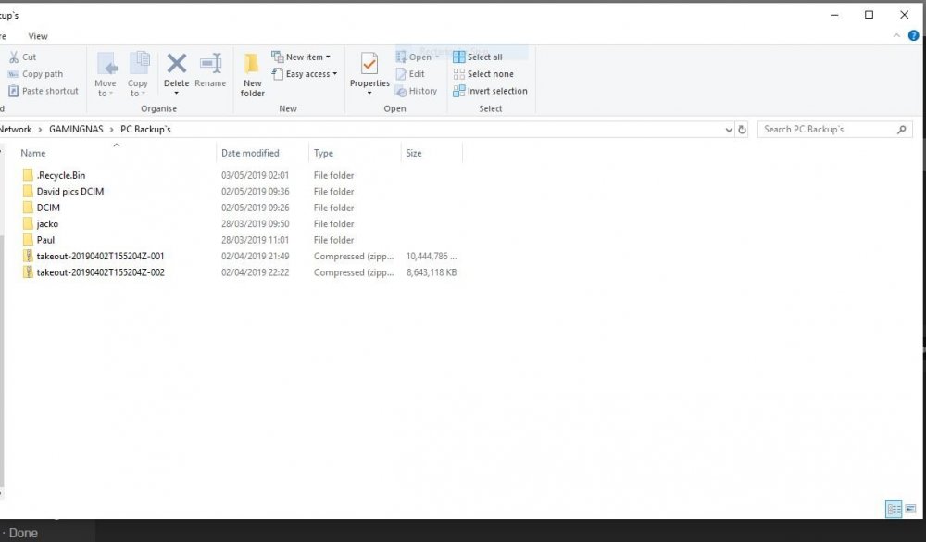926x542 pixels.
Task: Sort by the Size column header
Action: 413,153
